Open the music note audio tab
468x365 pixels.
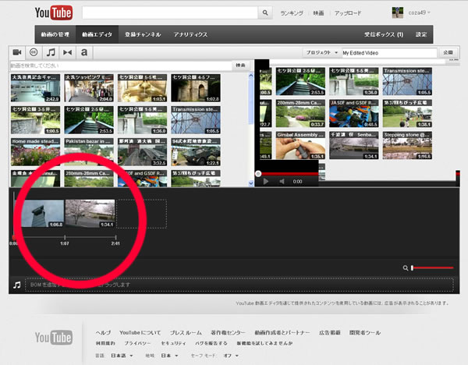click(50, 52)
